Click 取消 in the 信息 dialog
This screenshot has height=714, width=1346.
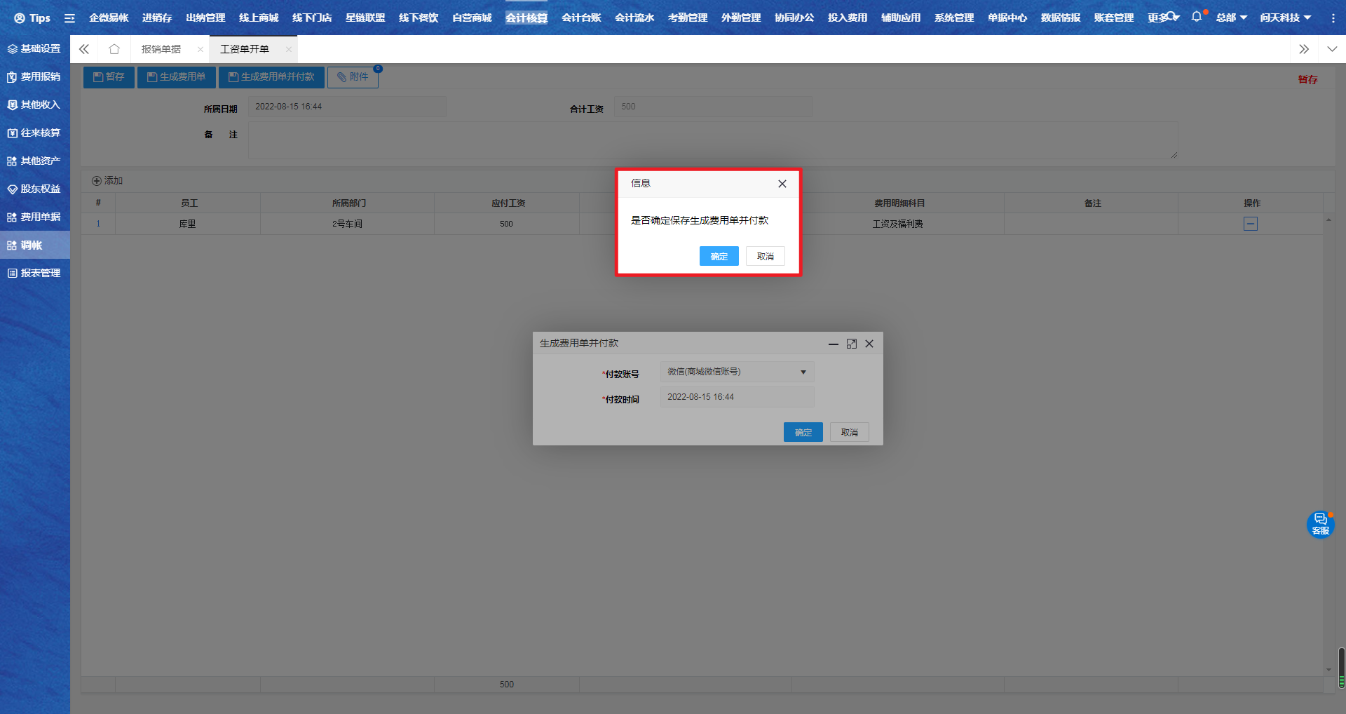coord(765,256)
